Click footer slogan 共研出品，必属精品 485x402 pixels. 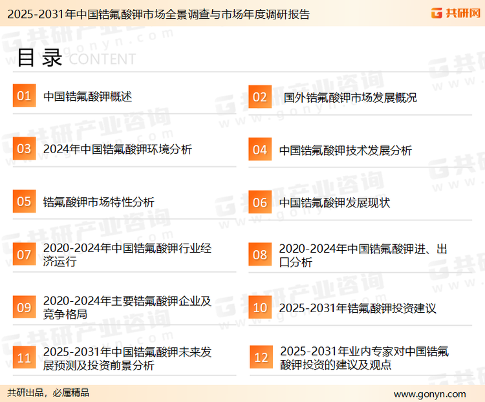[x=48, y=393]
